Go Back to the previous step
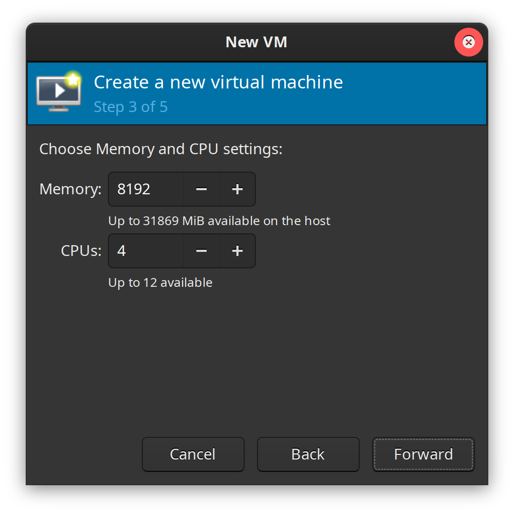This screenshot has height=514, width=514. coord(308,454)
